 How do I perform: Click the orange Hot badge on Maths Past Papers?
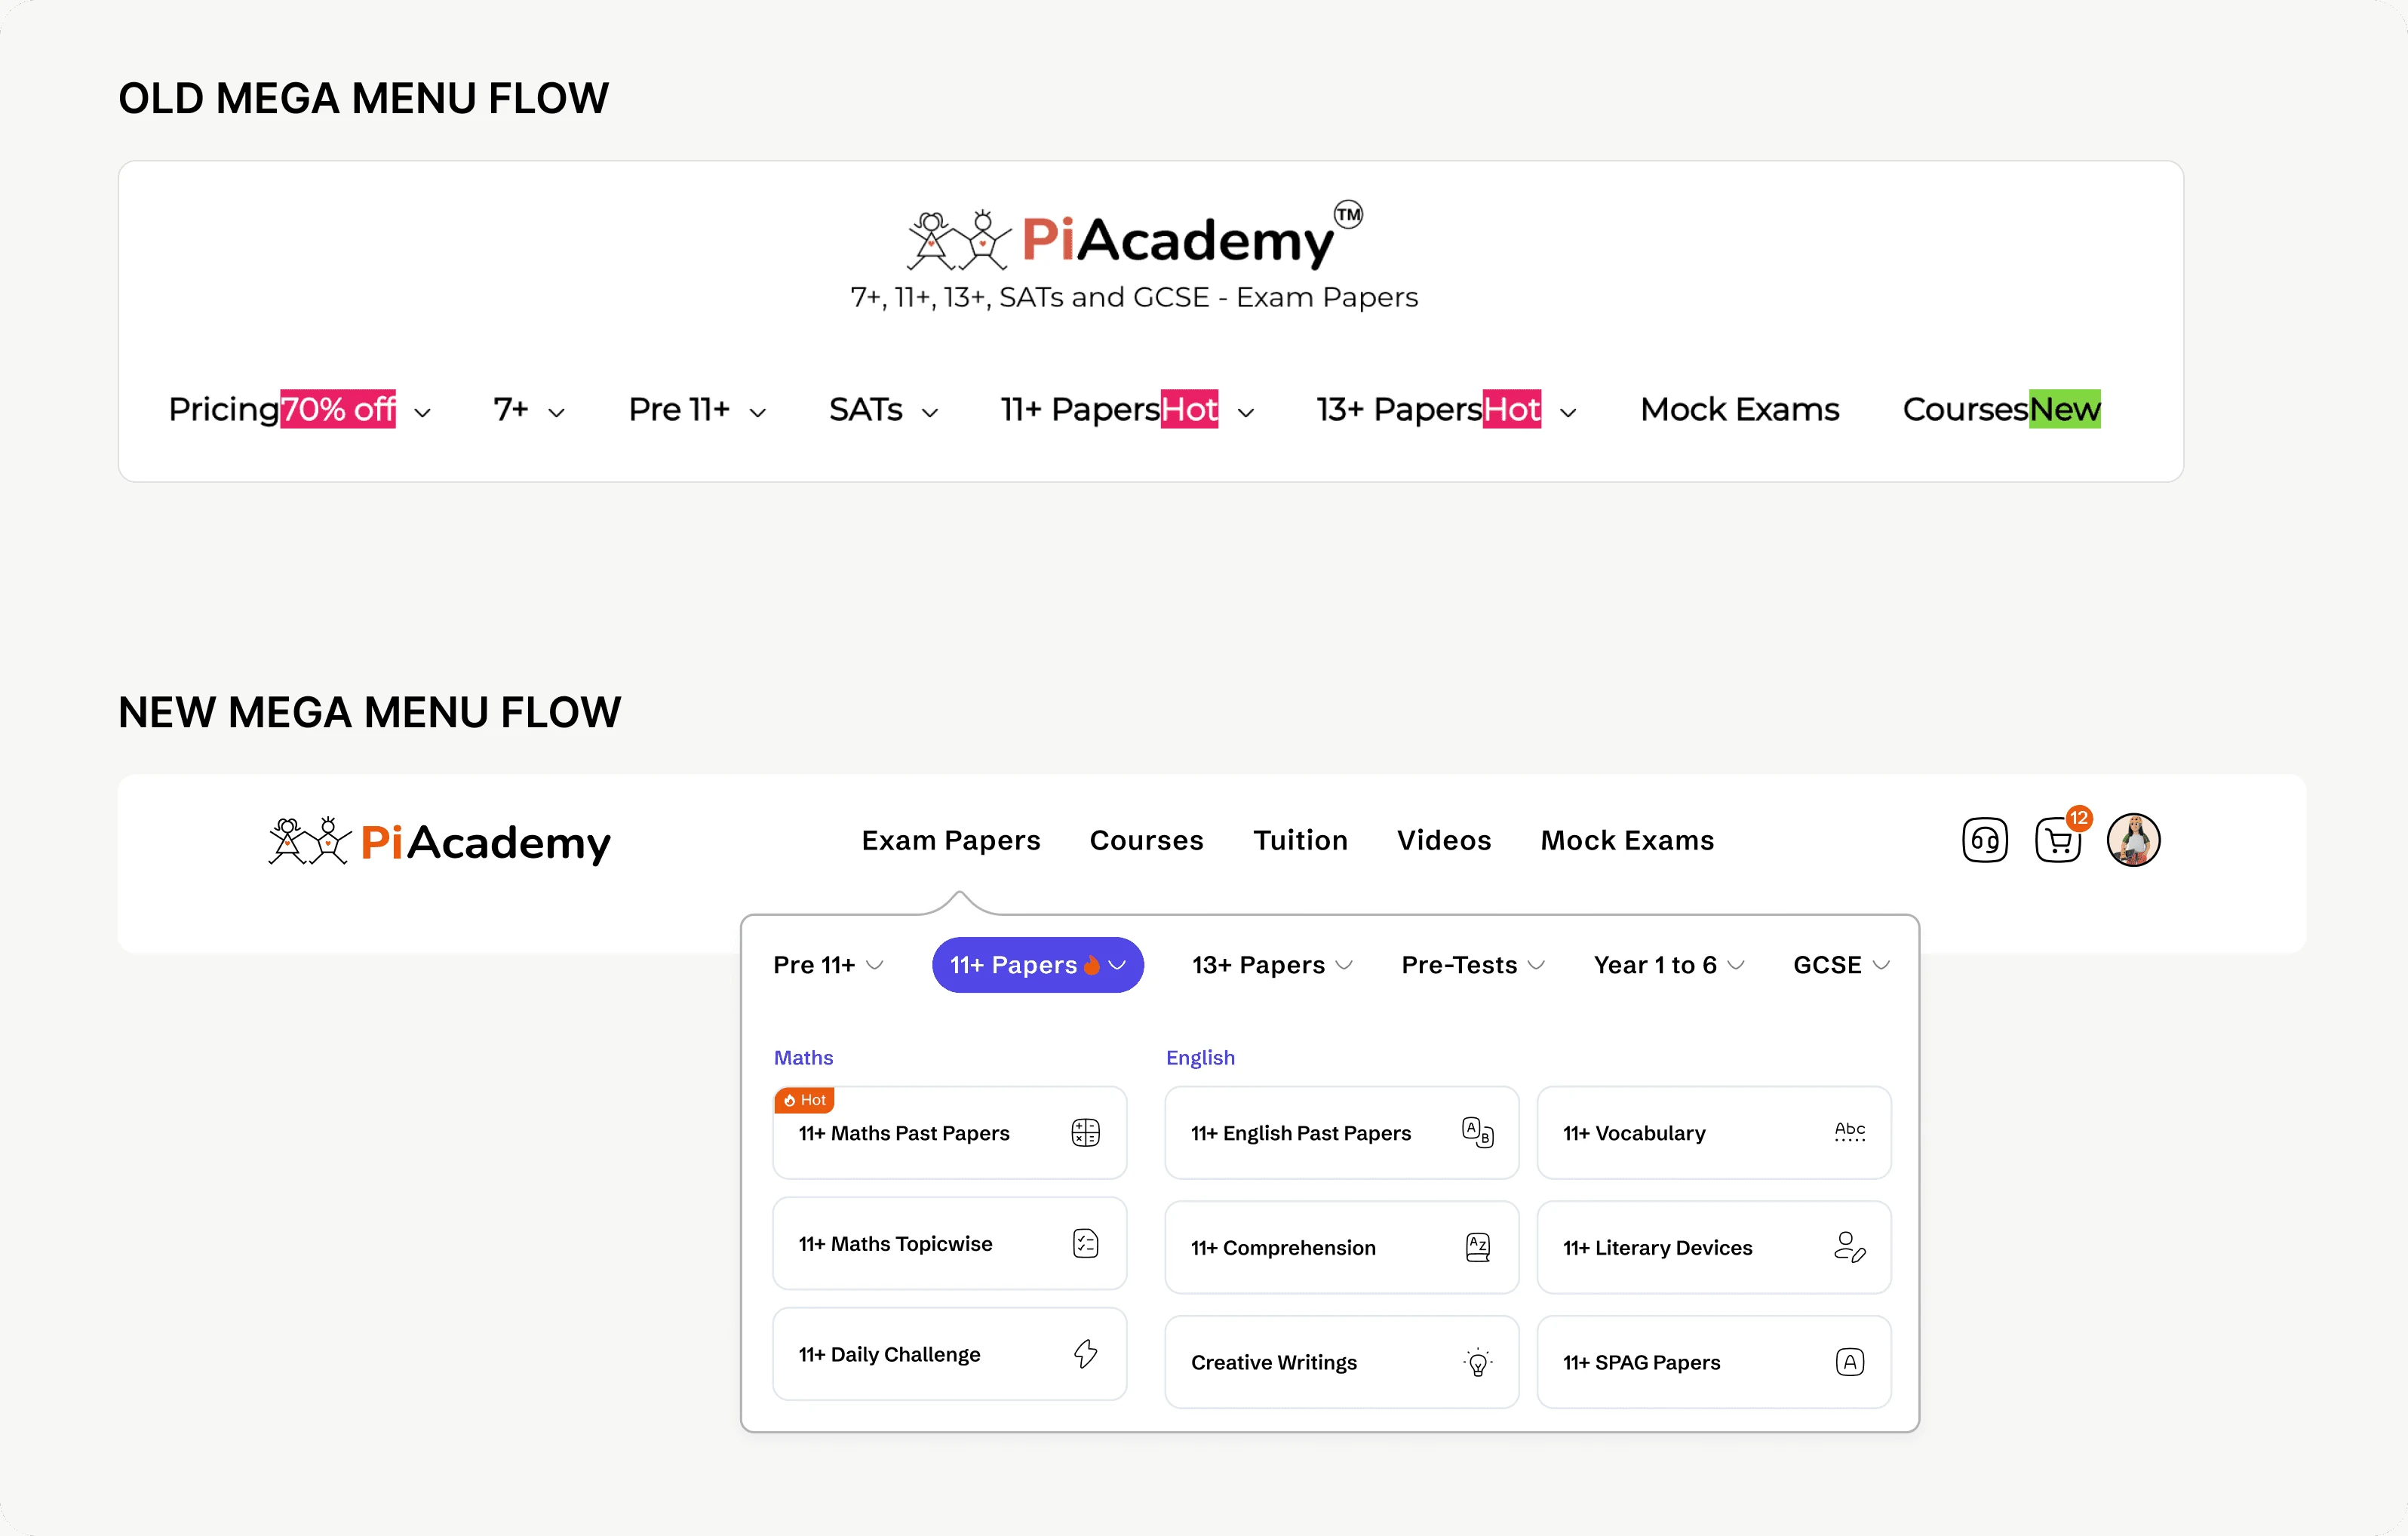[x=804, y=1100]
